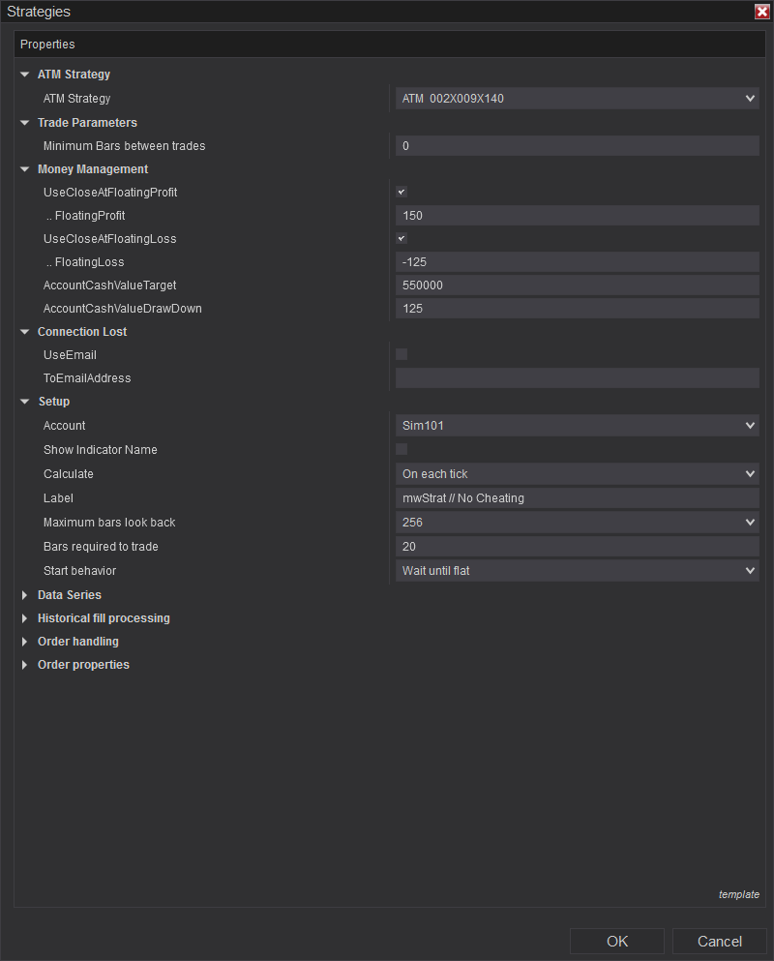Select the Maximum bars look back label
This screenshot has width=774, height=961.
point(109,523)
